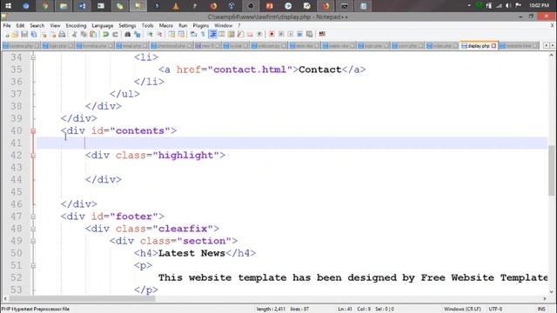Open the Search menu

(x=37, y=25)
